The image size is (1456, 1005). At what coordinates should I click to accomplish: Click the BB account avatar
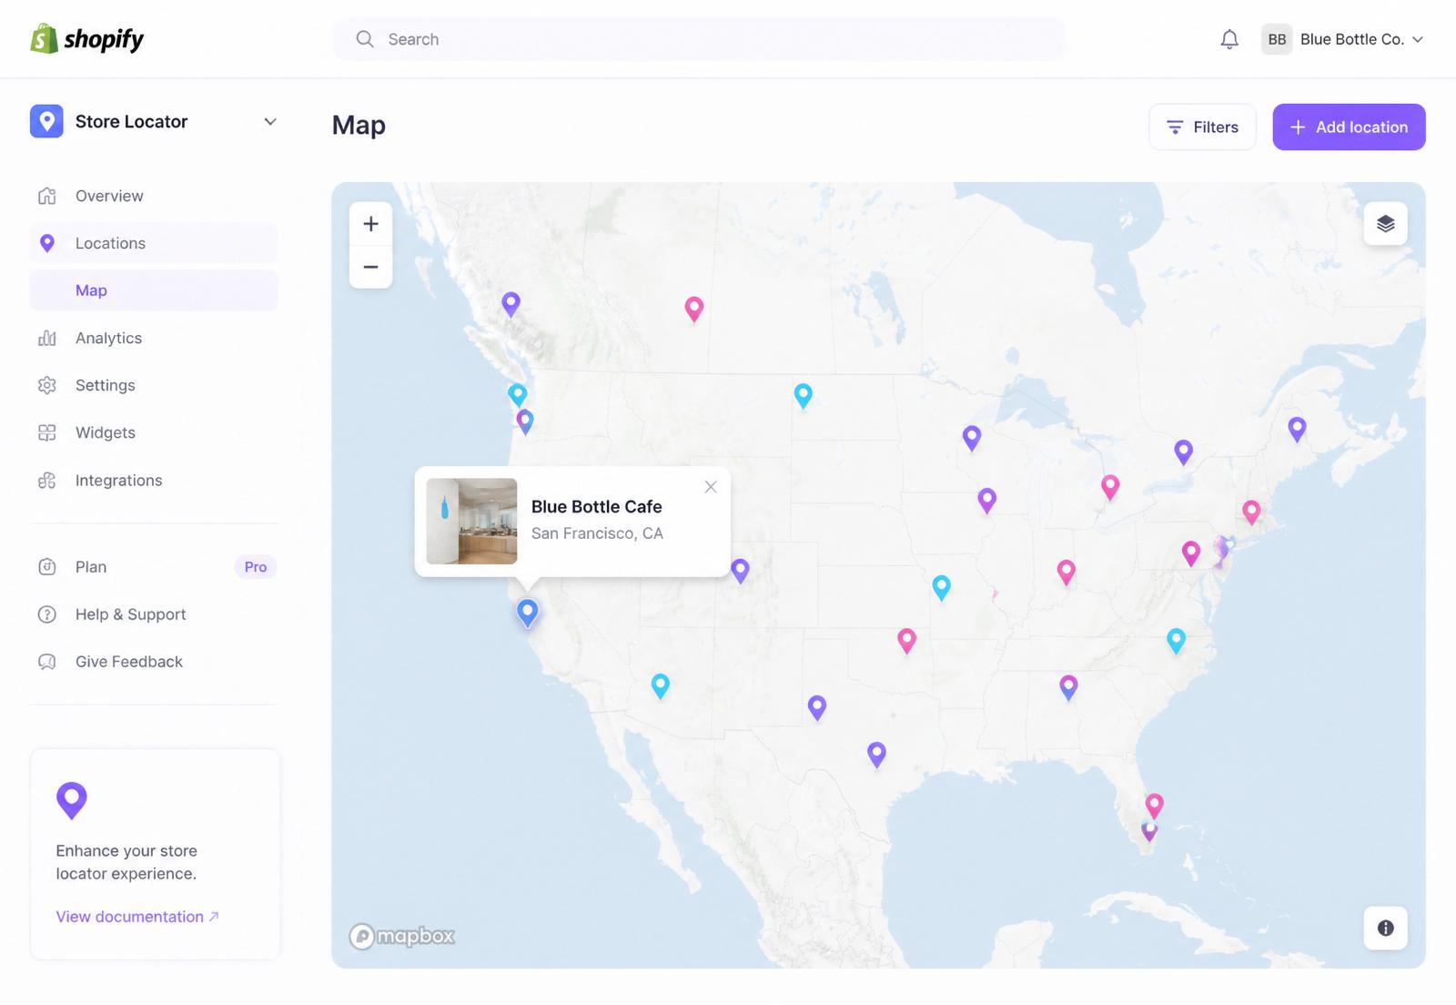click(1277, 39)
